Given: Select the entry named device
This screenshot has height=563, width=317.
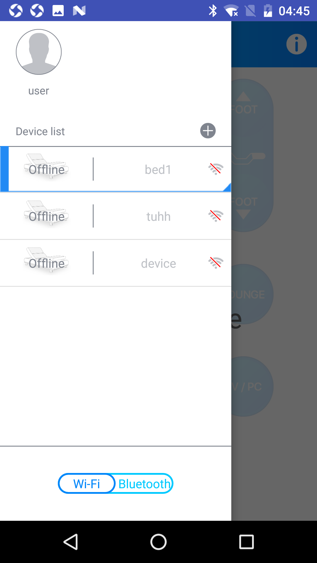Looking at the screenshot, I should pos(116,263).
